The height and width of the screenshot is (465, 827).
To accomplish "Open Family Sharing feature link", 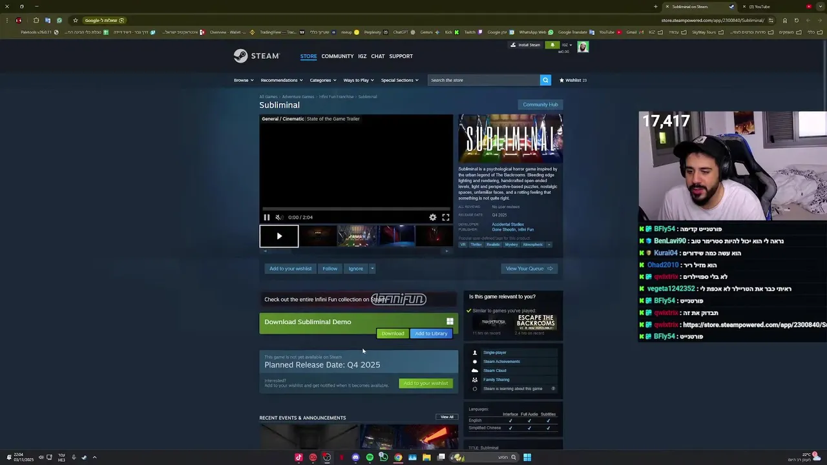I will coord(496,380).
